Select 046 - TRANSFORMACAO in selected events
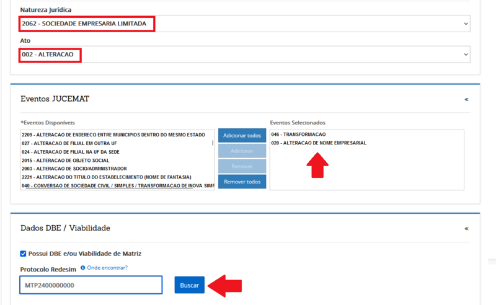Viewport: 496px width, 305px height. coord(298,135)
